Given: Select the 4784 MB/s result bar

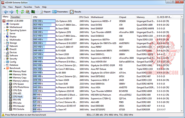Looking at the screenshot, I should [44, 21].
